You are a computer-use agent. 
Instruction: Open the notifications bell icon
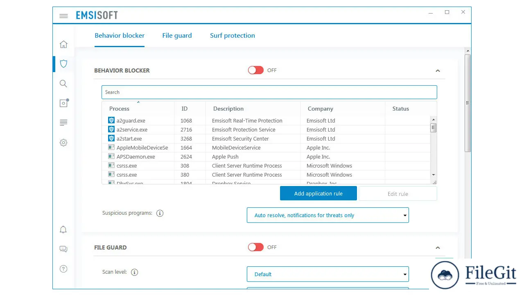[x=63, y=229]
